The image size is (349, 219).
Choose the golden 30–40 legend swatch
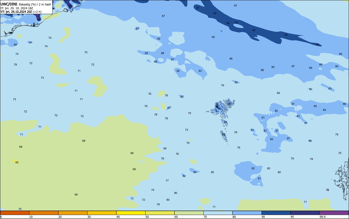pyautogui.click(x=102, y=213)
